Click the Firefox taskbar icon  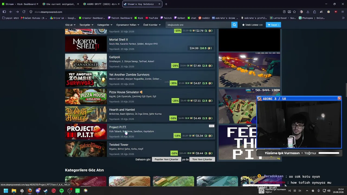[x=30, y=191]
